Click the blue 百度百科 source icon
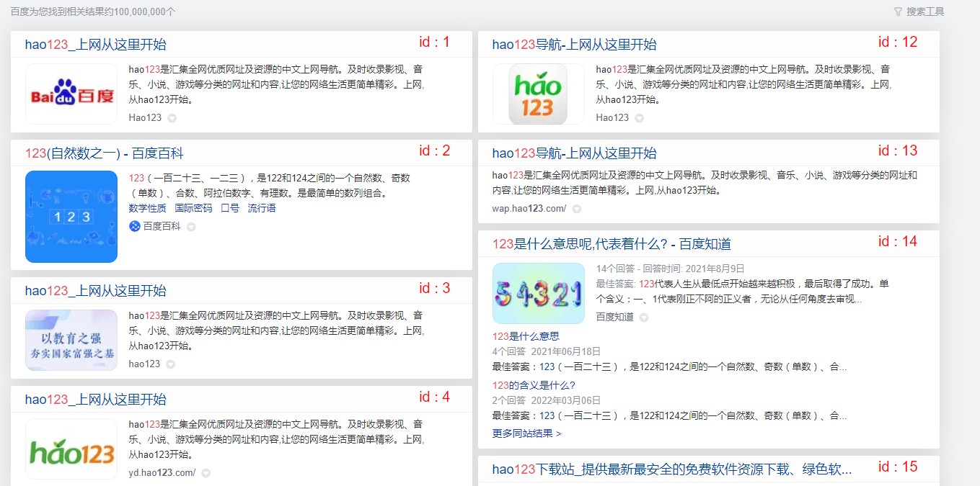The image size is (980, 486). click(x=134, y=226)
